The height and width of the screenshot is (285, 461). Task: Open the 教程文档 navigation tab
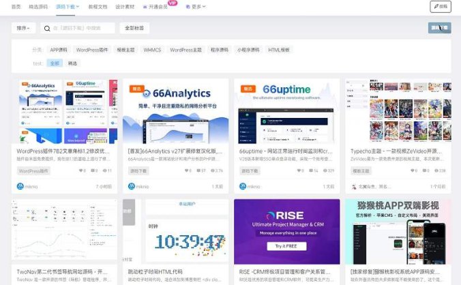(x=98, y=6)
